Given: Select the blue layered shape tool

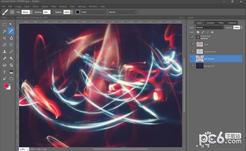Looking at the screenshot, I should coord(5,65).
